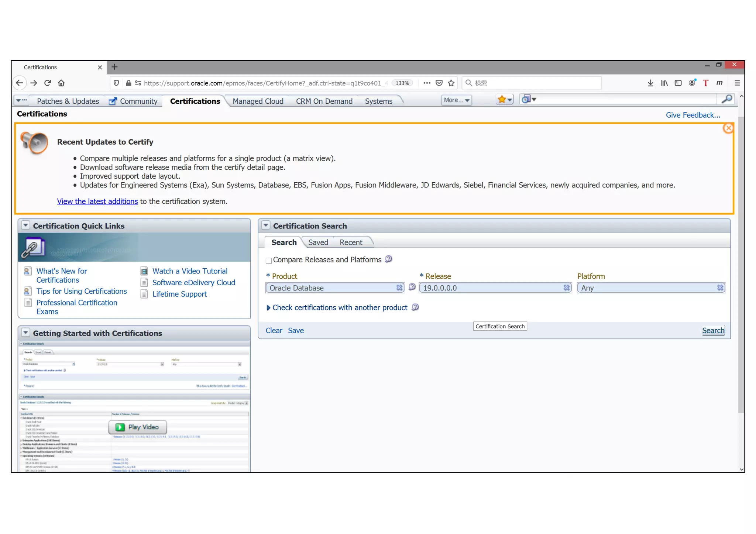Close the Recent Updates banner
The image size is (756, 534).
(x=728, y=128)
